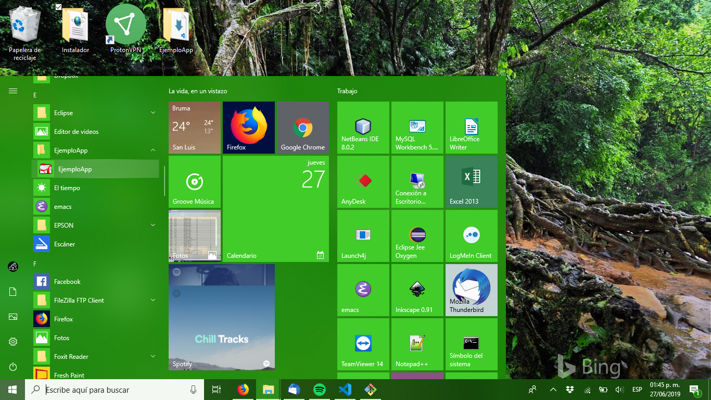The width and height of the screenshot is (711, 400).
Task: Collapse the EjemploApp folder in app list
Action: pos(96,151)
